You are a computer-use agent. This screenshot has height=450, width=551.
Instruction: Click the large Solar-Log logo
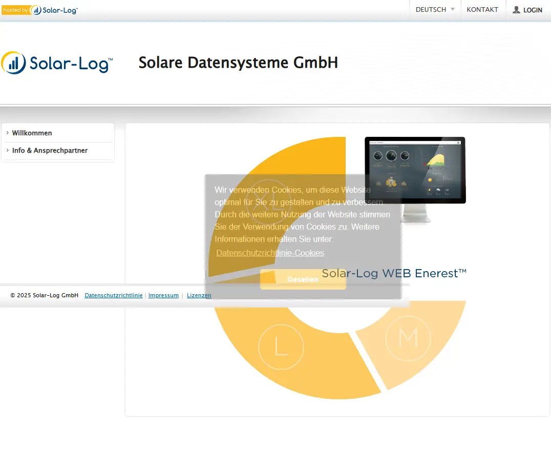pos(57,63)
